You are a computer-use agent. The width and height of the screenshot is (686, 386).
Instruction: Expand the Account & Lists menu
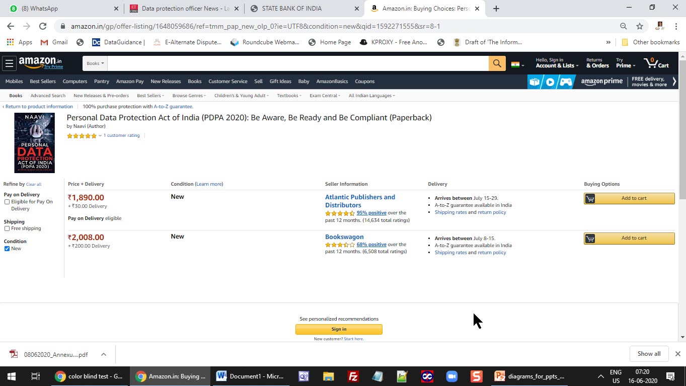557,63
